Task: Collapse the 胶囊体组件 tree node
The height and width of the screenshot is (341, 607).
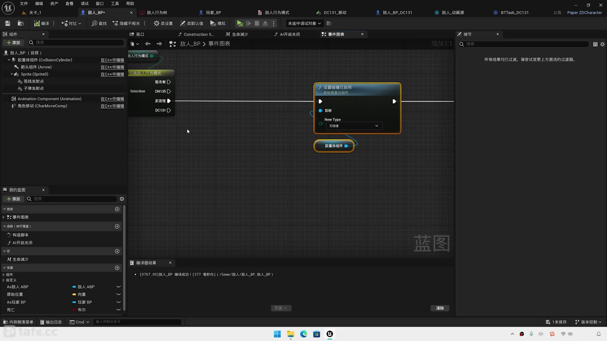Action: [9, 60]
